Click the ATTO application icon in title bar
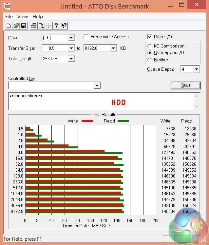Viewport: 209px width, 245px height. click(x=7, y=7)
